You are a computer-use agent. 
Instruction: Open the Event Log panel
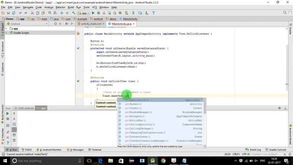[x=253, y=150]
